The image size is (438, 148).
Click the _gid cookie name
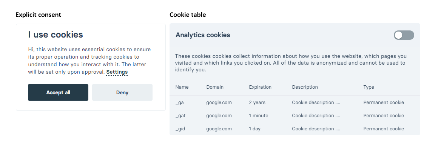180,128
